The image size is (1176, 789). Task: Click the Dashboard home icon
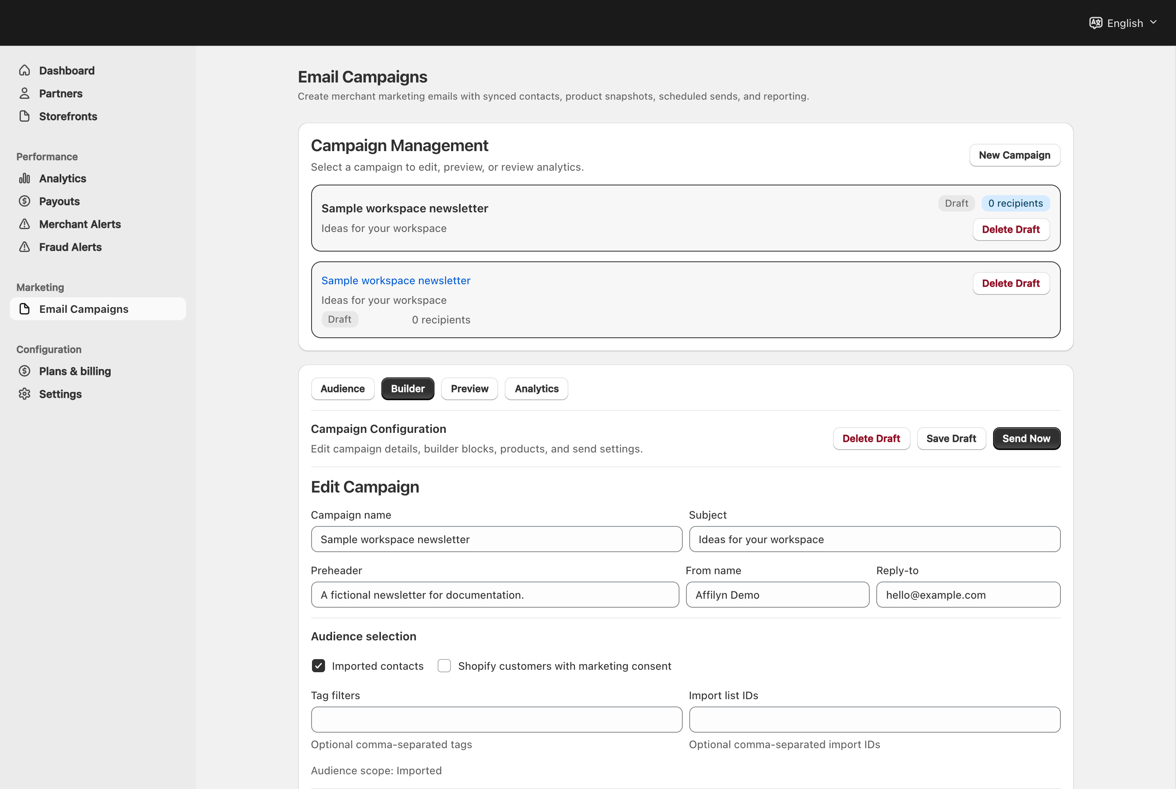[x=24, y=70]
